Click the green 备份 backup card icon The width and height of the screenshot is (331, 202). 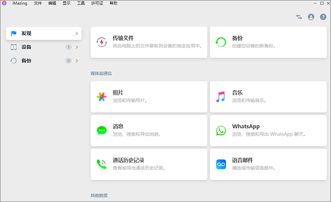[x=221, y=42]
